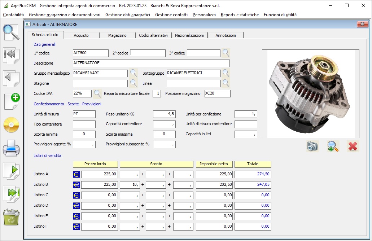Image resolution: width=372 pixels, height=241 pixels.
Task: Click the search magnifier in left sidebar
Action: (x=11, y=32)
